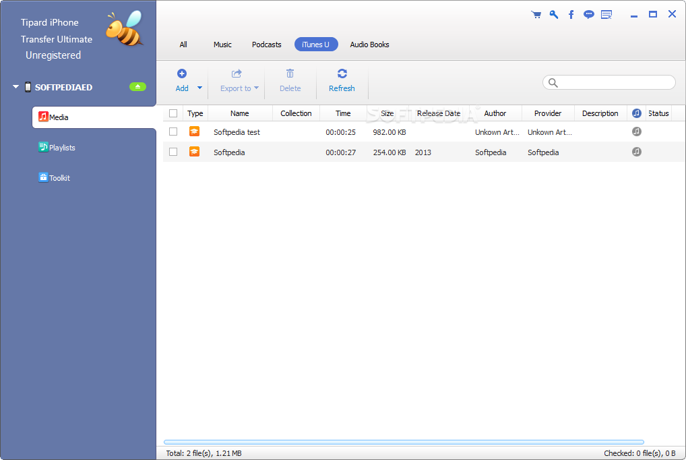This screenshot has height=460, width=686.
Task: Click the search magnifier icon
Action: coord(553,83)
